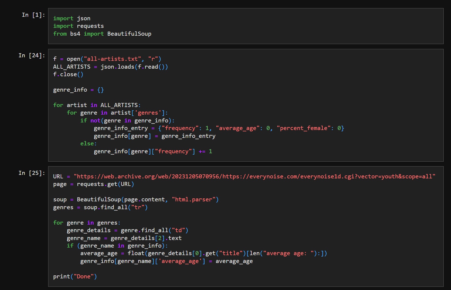Click the 'genre_name = genre_details[2].text' line
Image resolution: width=451 pixels, height=290 pixels.
(x=124, y=238)
